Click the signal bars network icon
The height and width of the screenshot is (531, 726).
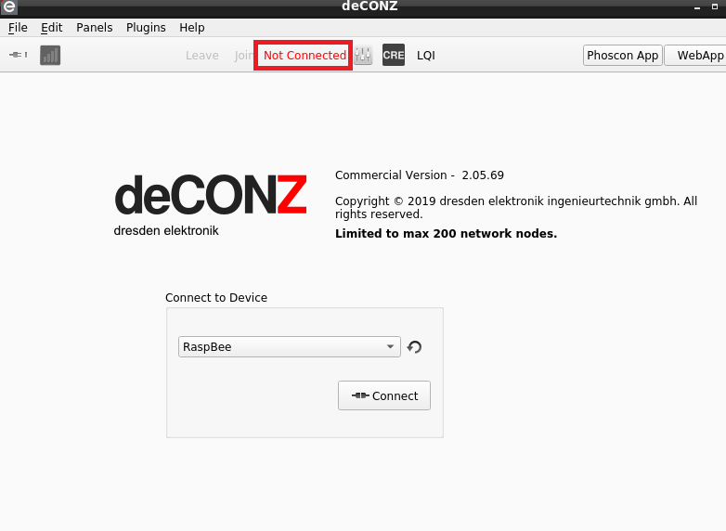coord(49,55)
